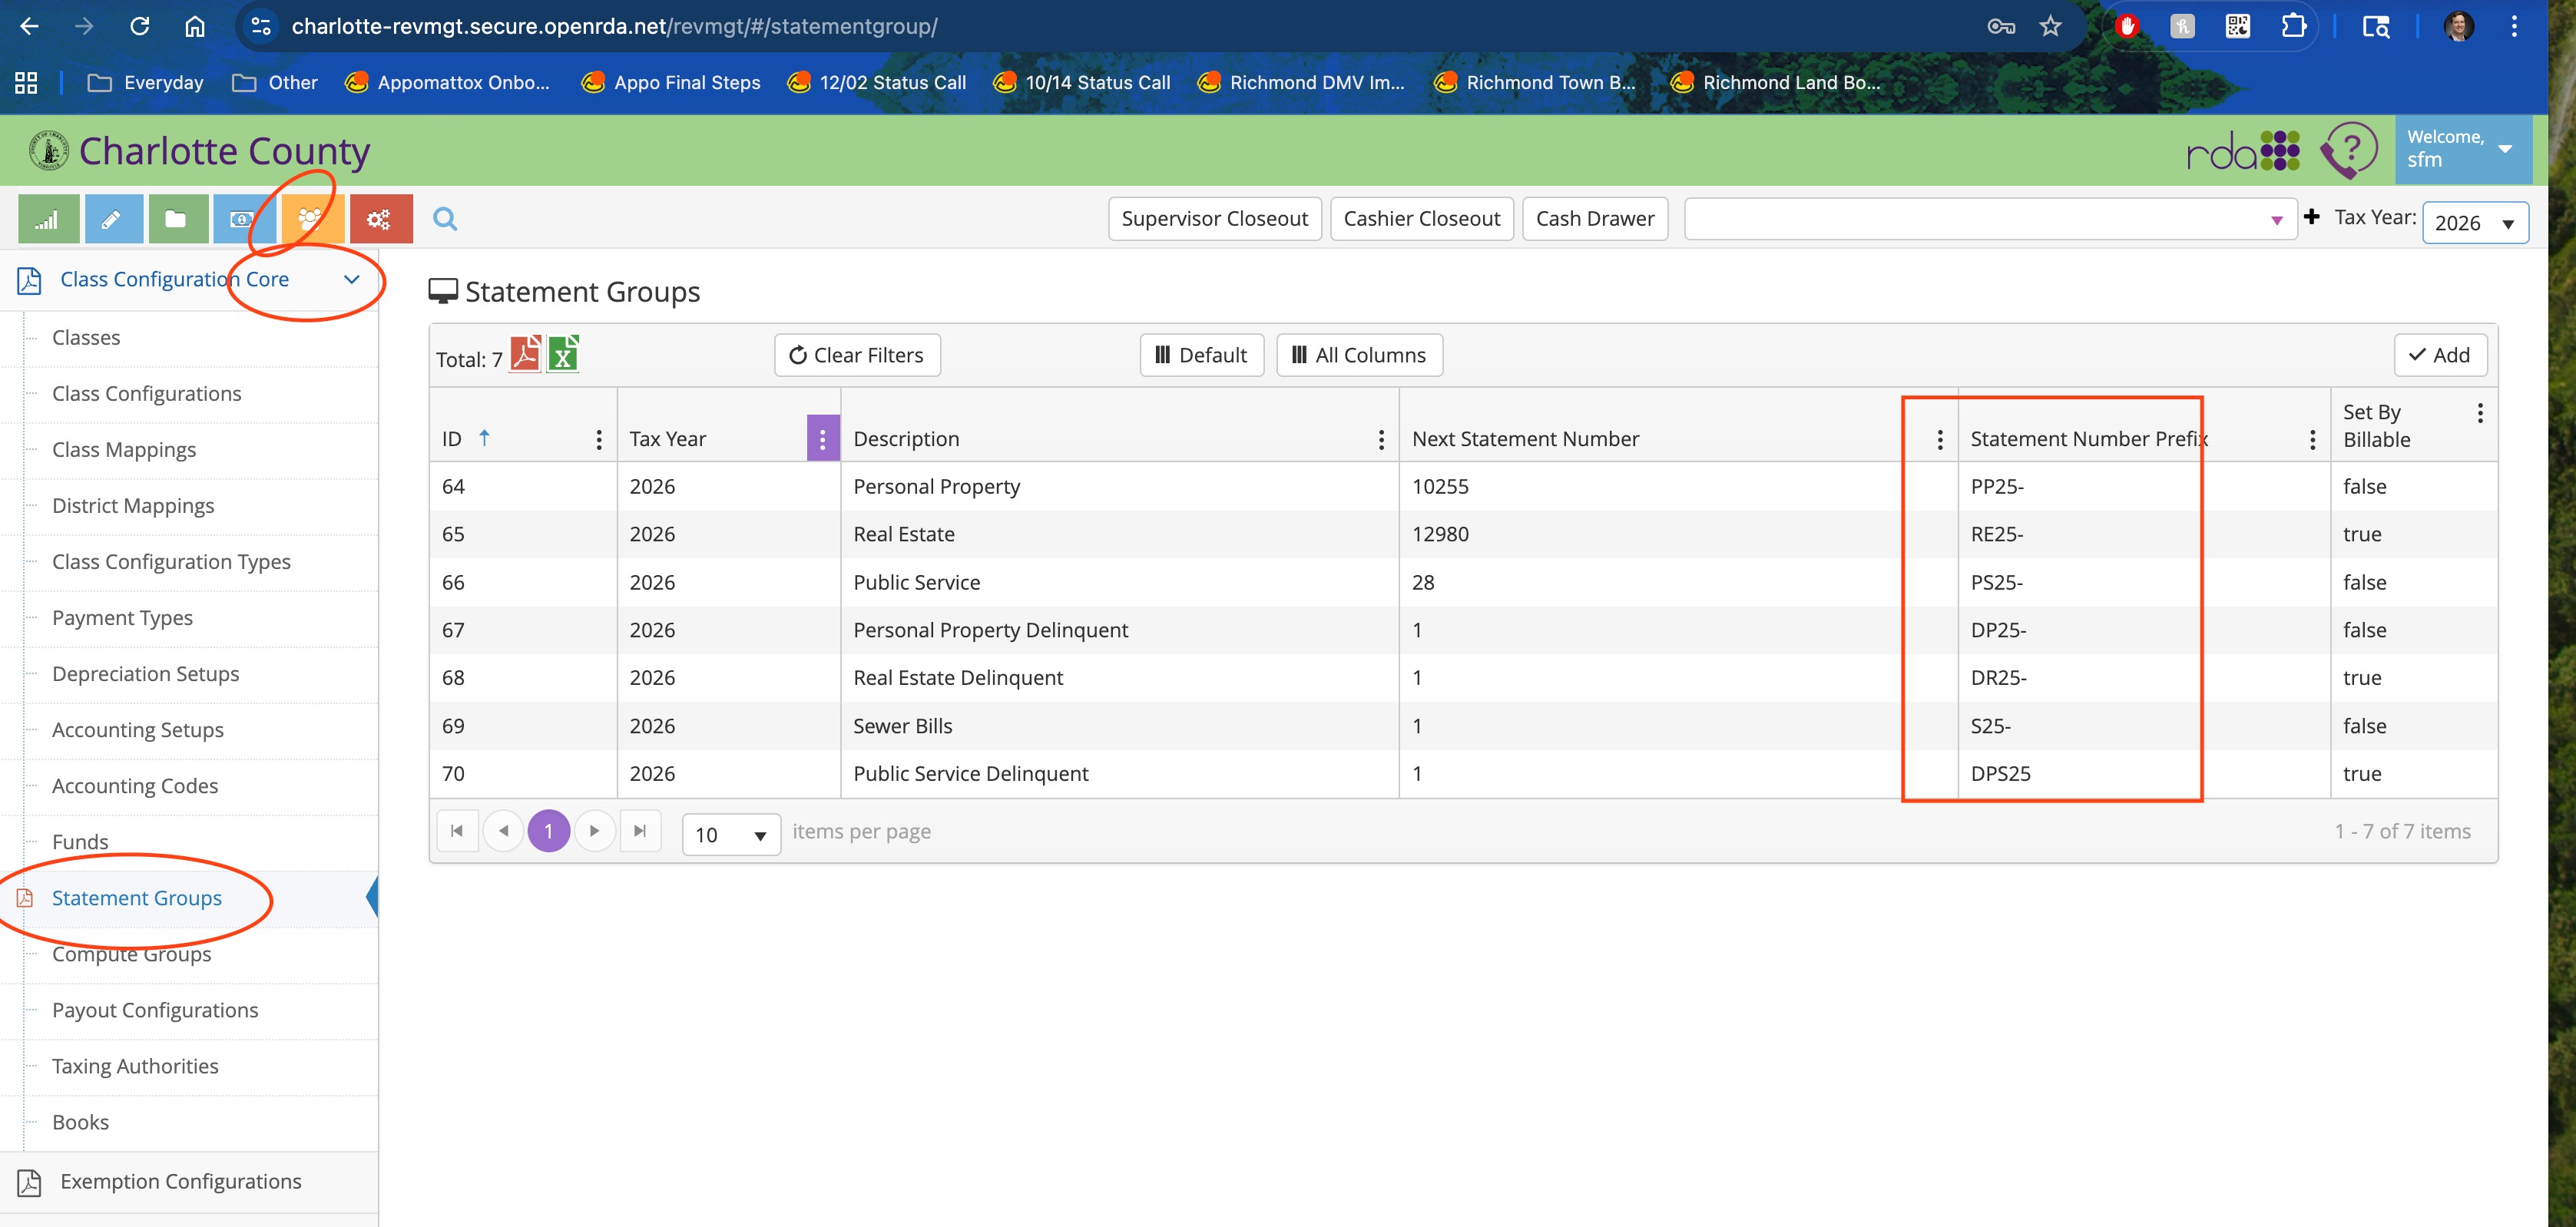Screen dimensions: 2576x1227
Task: Click the magnifying glass search icon
Action: pyautogui.click(x=445, y=219)
